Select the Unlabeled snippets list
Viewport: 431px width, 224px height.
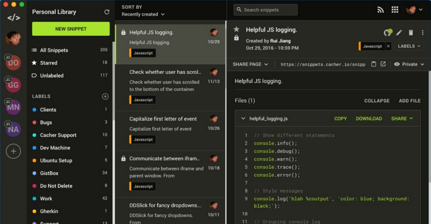70,75
